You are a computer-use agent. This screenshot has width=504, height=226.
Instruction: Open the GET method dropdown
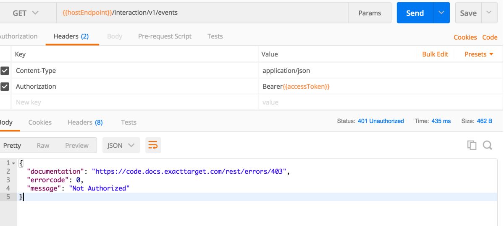point(28,13)
